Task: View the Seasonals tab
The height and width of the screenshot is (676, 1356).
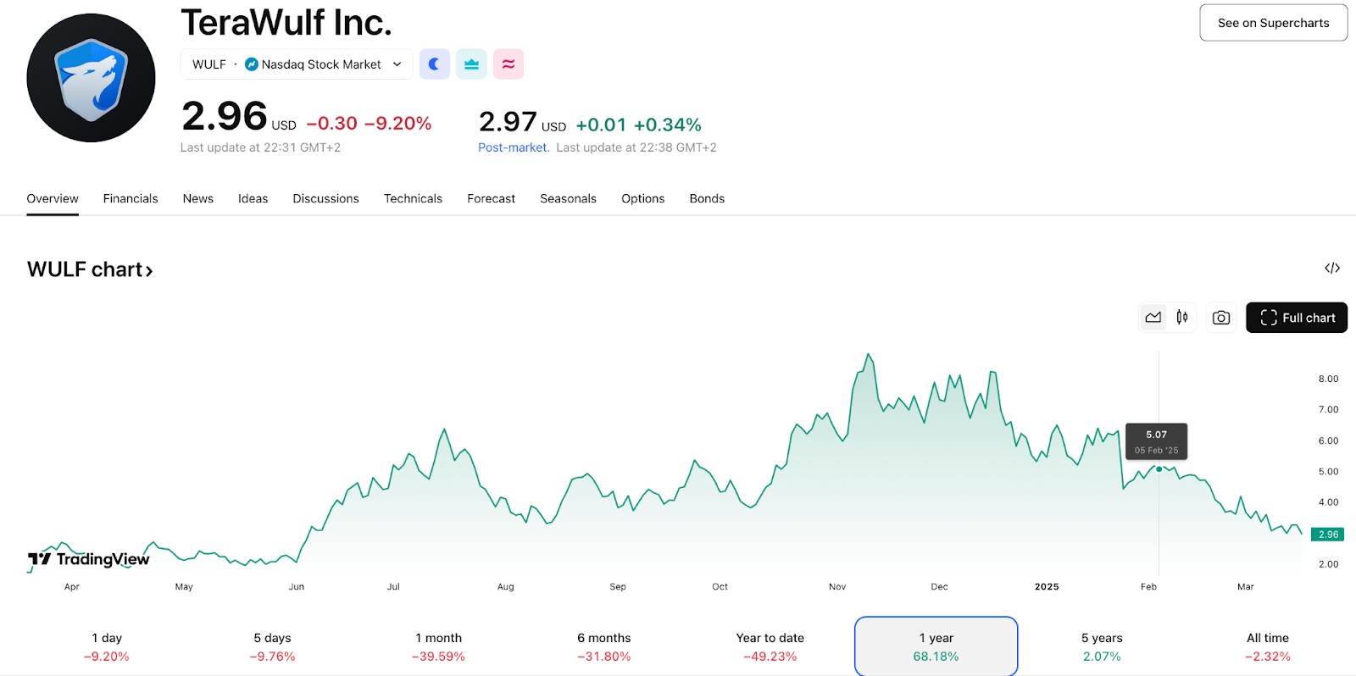Action: (x=568, y=198)
